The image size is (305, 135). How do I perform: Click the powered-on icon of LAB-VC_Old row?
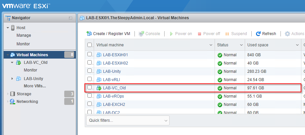(x=99, y=88)
